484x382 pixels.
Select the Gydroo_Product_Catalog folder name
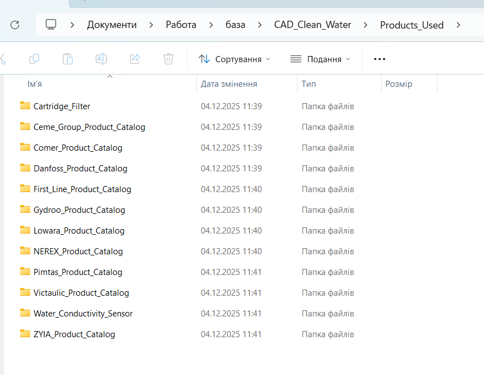[x=79, y=210]
